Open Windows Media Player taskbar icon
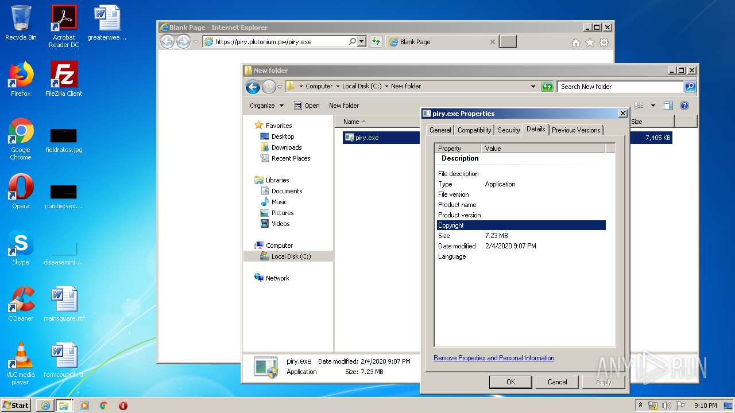 (84, 406)
